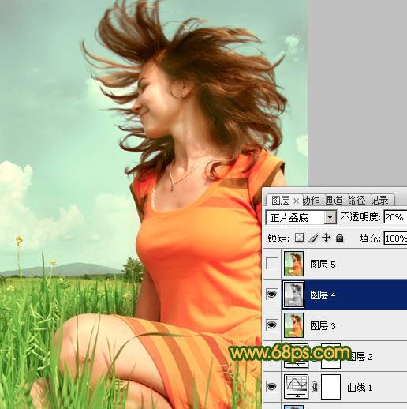Screen dimensions: 407x409
Task: Click the lock transparent pixels icon
Action: (299, 238)
